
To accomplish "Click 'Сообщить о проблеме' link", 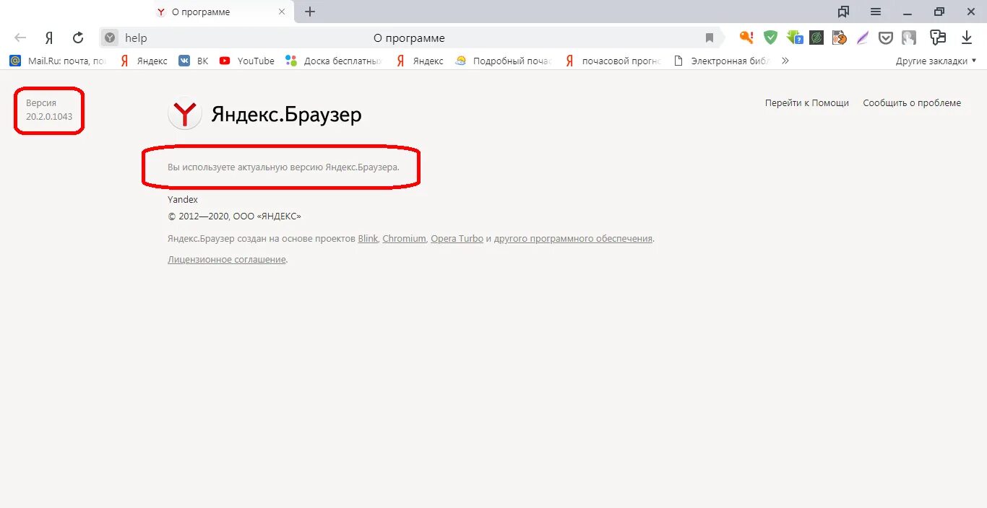I will pyautogui.click(x=912, y=103).
